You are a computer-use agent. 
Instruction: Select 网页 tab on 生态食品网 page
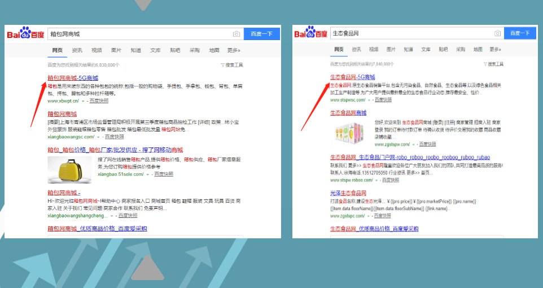[x=339, y=50]
